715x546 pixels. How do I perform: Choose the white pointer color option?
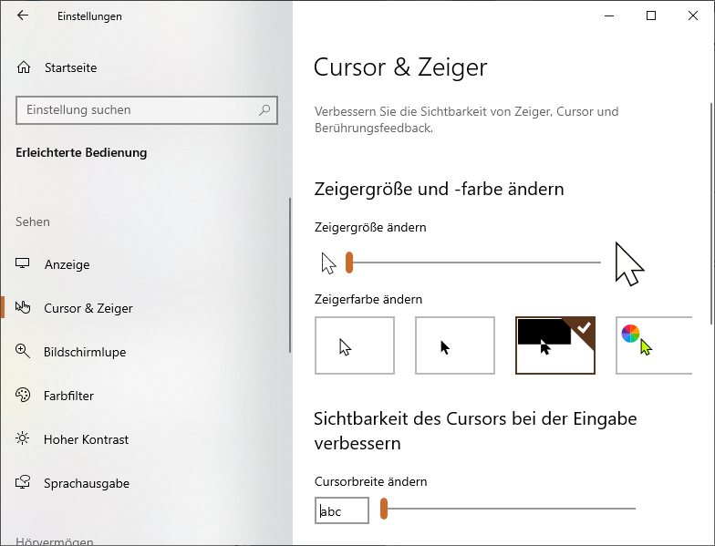click(354, 345)
